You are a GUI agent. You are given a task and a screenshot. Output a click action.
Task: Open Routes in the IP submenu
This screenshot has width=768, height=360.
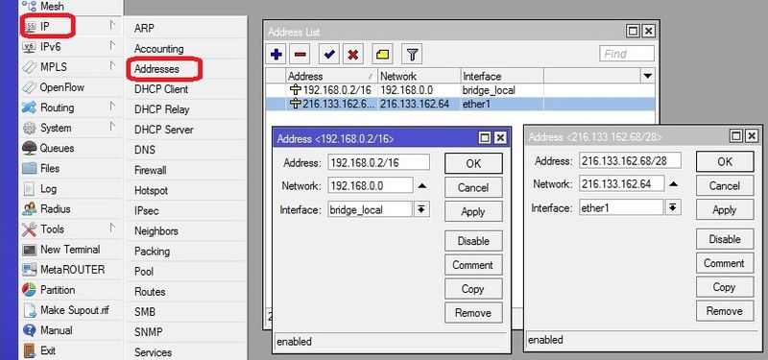(x=150, y=292)
